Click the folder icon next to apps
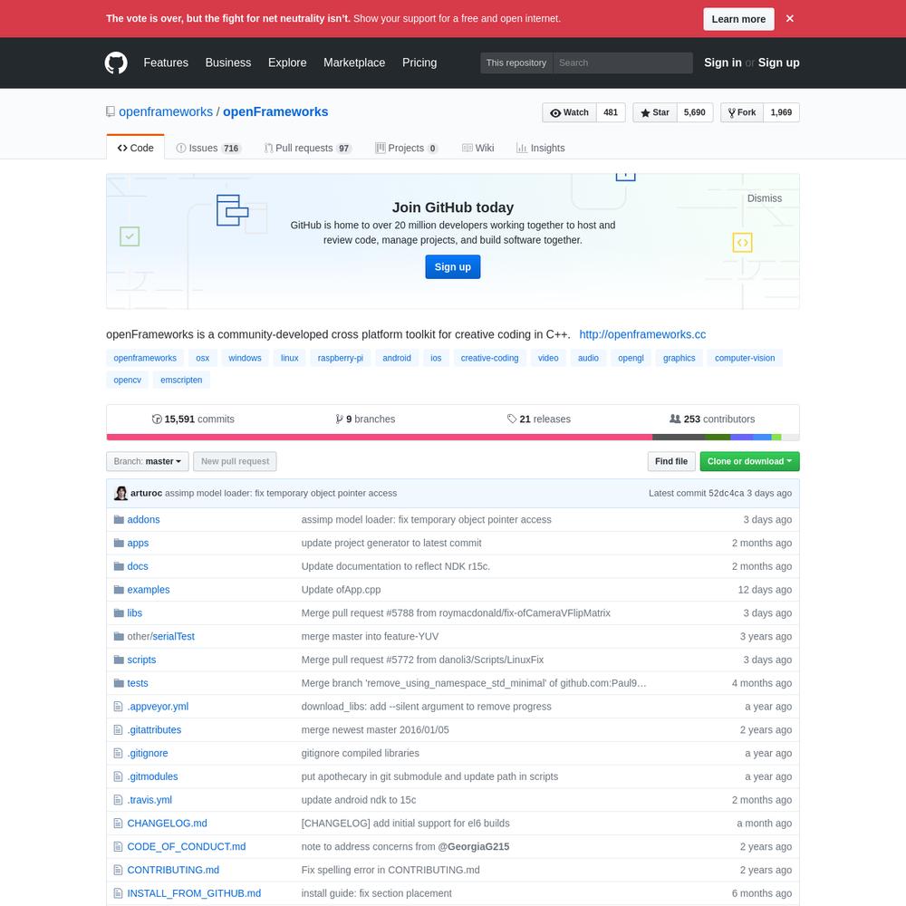Image resolution: width=906 pixels, height=906 pixels. (119, 543)
